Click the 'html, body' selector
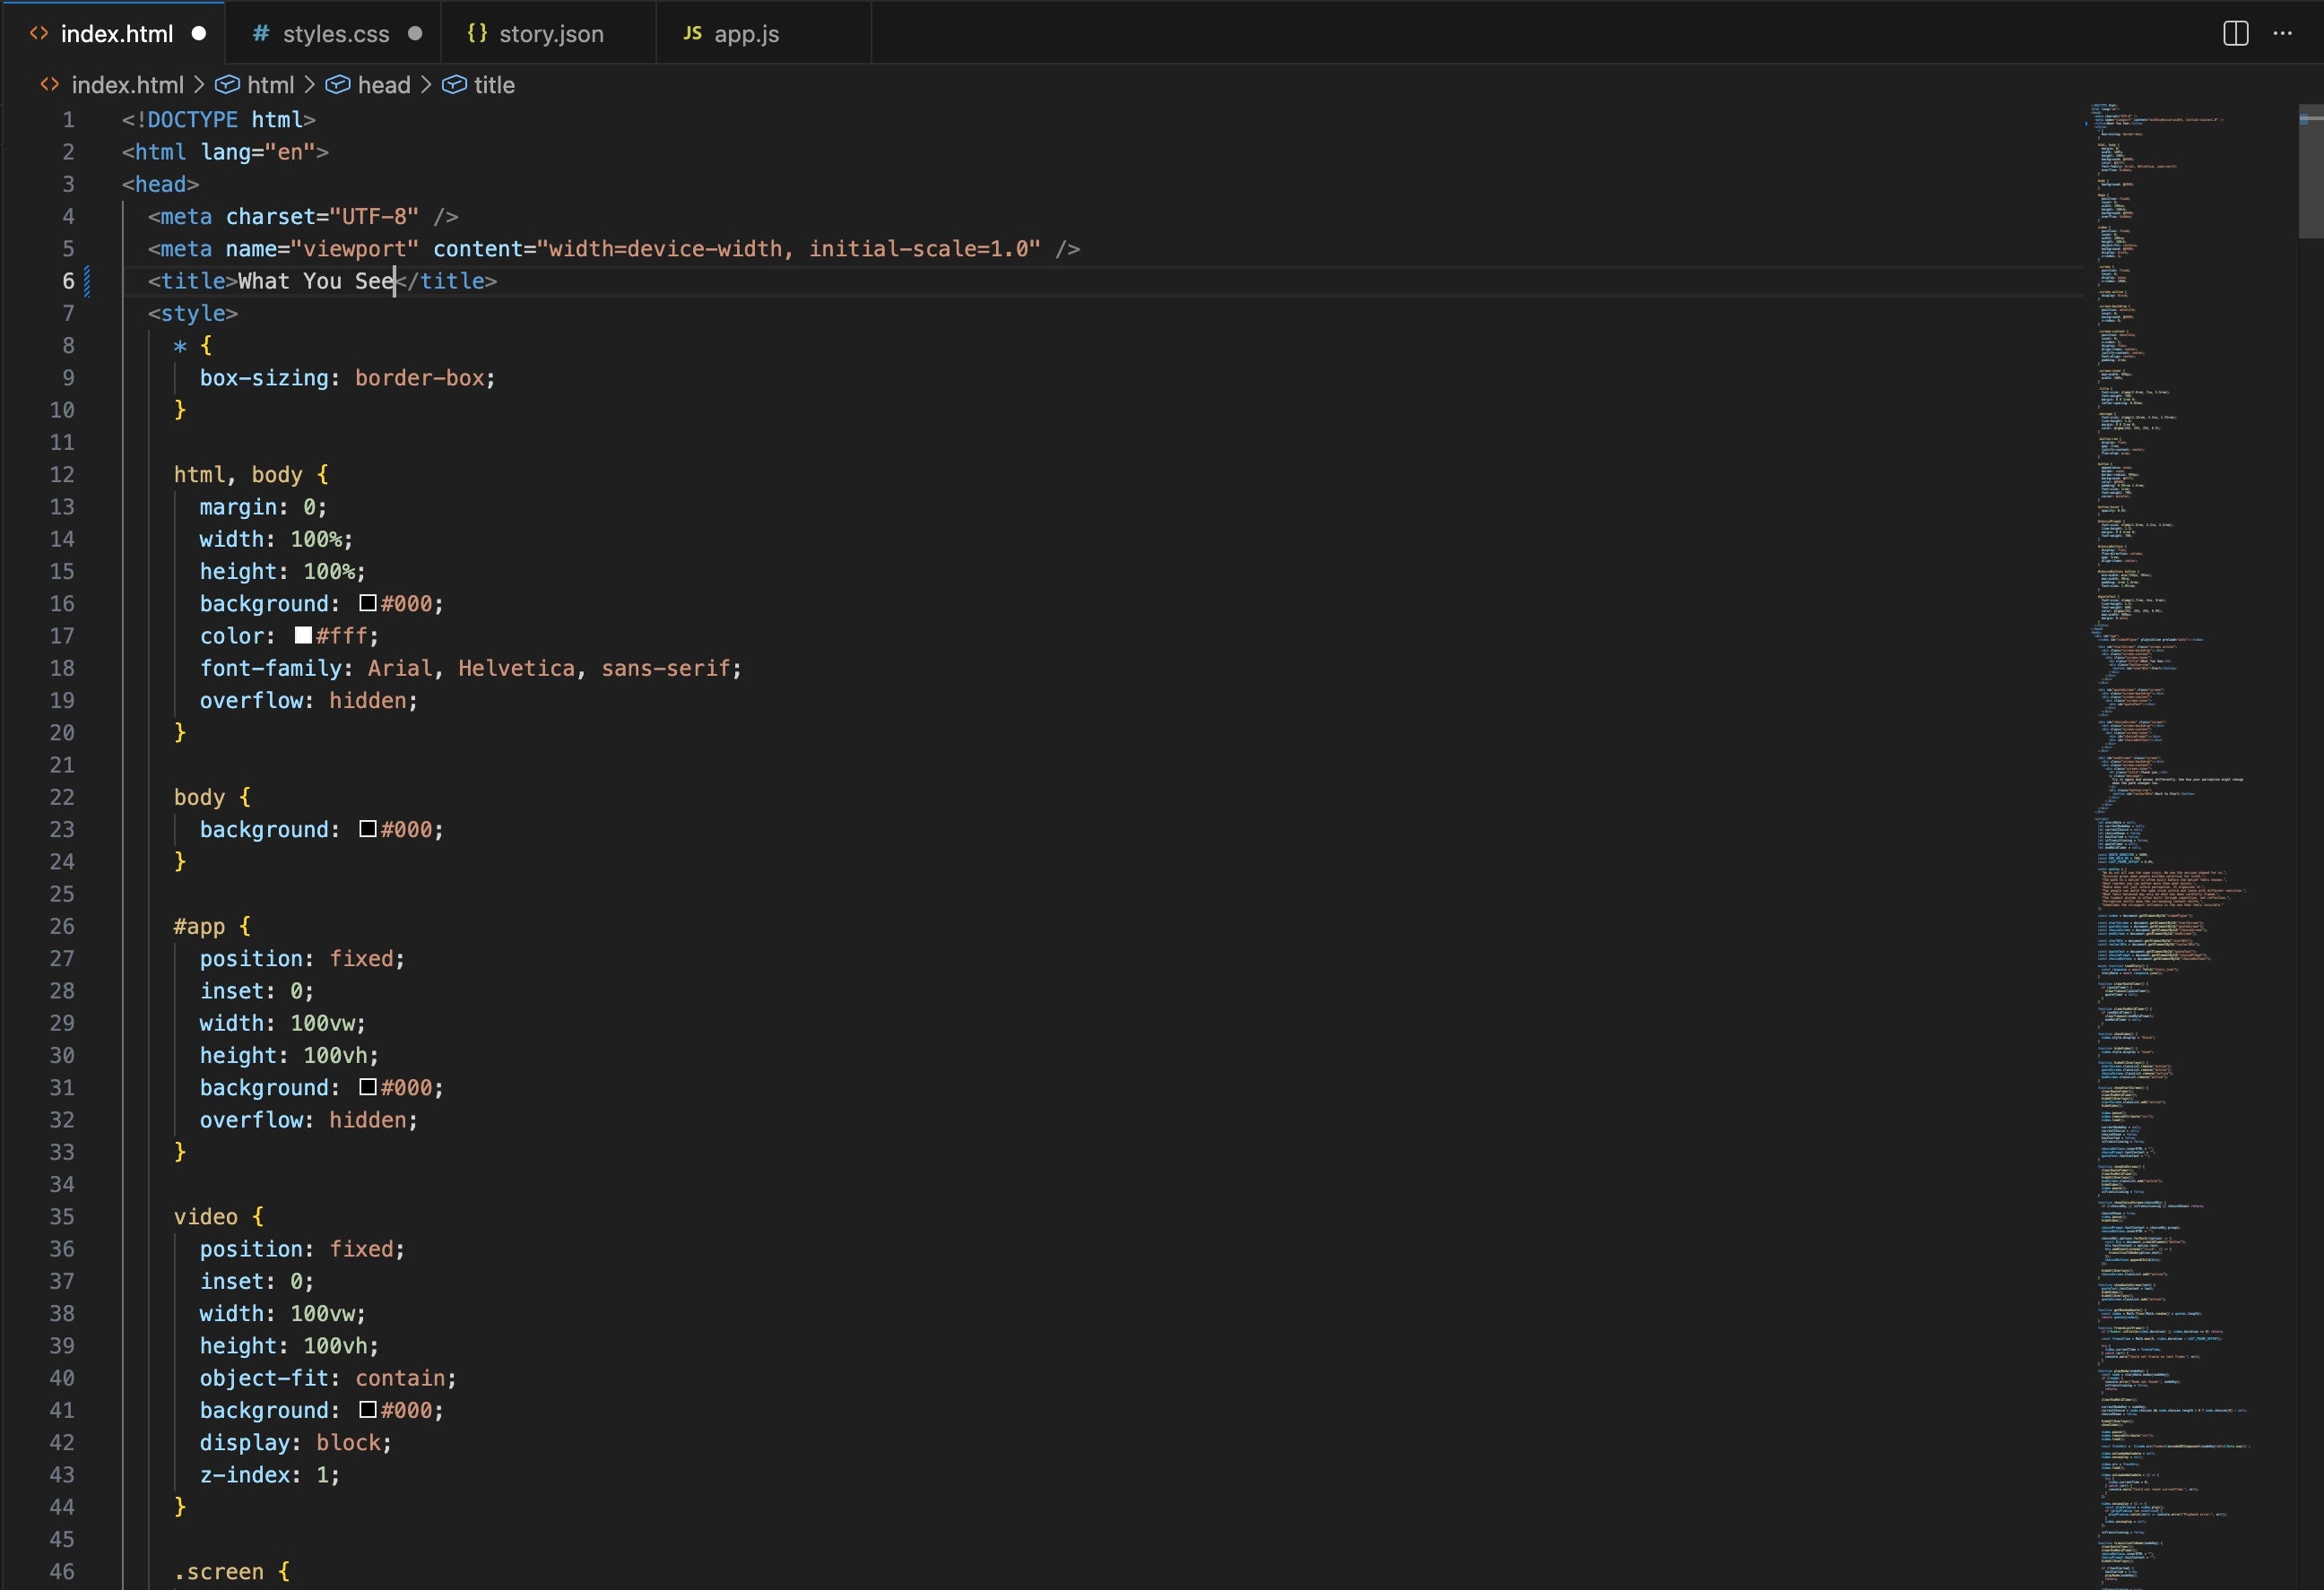2324x1590 pixels. pos(238,474)
